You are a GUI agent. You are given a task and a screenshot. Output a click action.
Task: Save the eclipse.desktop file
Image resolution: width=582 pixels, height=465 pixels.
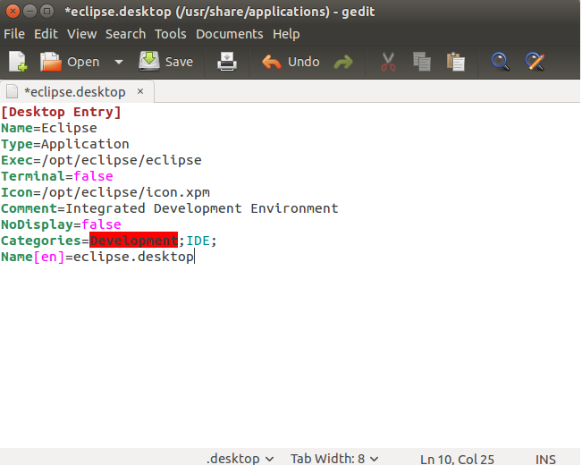tap(166, 62)
